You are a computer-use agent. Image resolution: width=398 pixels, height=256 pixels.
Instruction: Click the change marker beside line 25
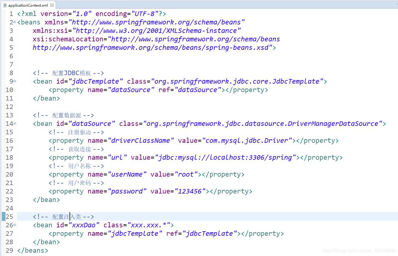(x=4, y=216)
